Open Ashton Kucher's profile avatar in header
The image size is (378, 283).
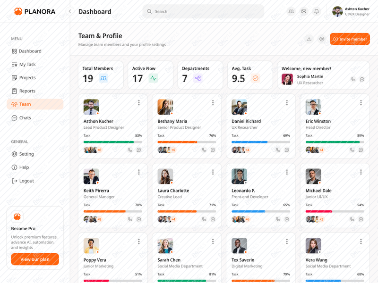tap(337, 11)
